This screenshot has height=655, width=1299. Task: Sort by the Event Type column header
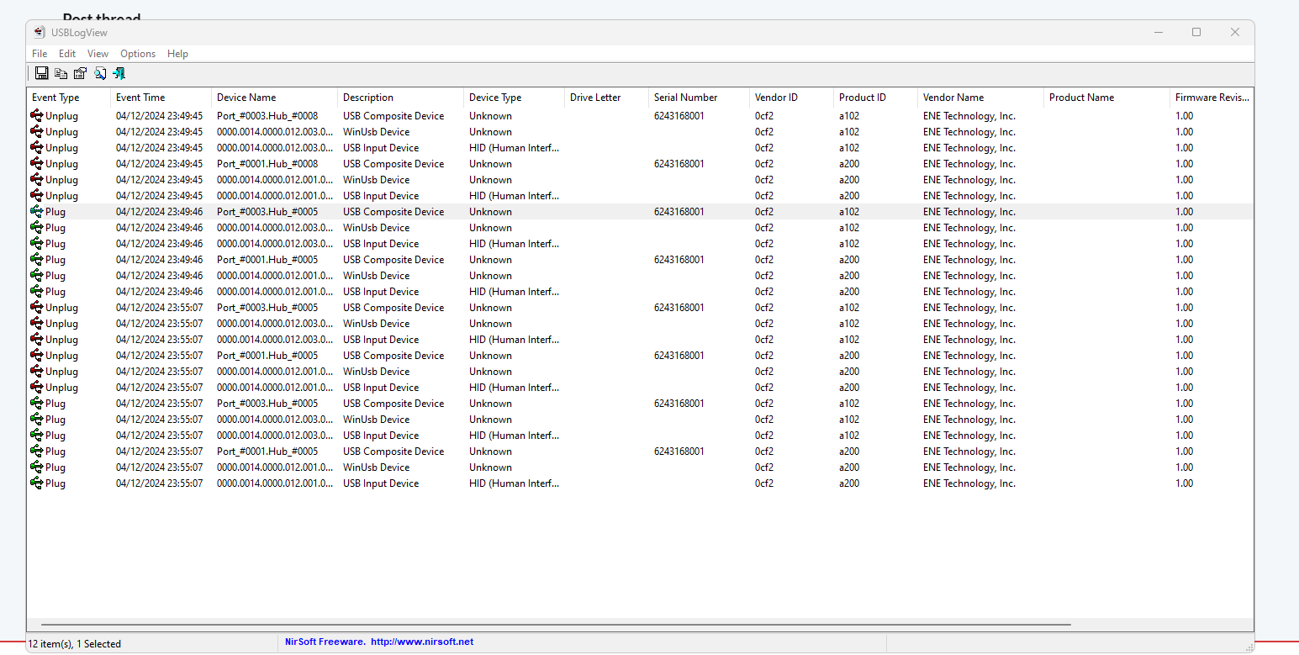69,98
